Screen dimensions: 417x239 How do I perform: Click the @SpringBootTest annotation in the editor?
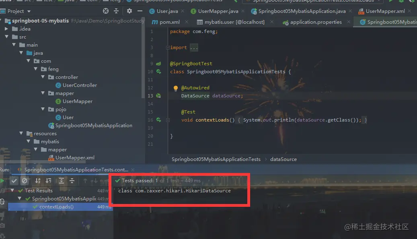[191, 64]
